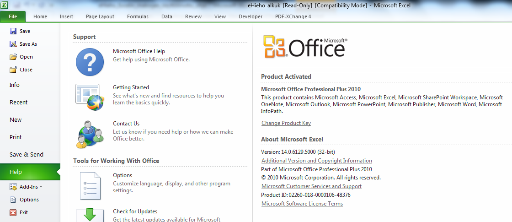
Task: Click the Save As label in sidebar
Action: 28,44
